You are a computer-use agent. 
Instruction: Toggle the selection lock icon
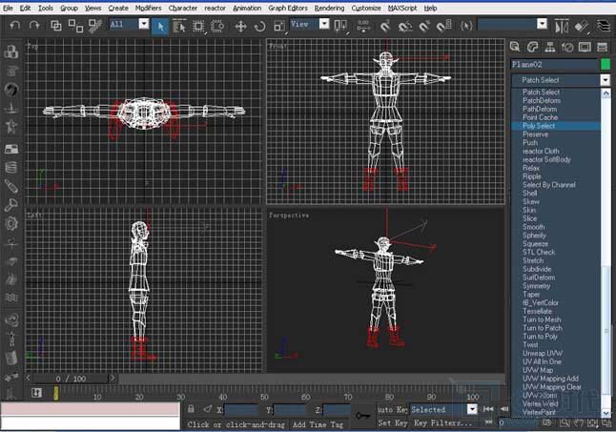click(191, 410)
